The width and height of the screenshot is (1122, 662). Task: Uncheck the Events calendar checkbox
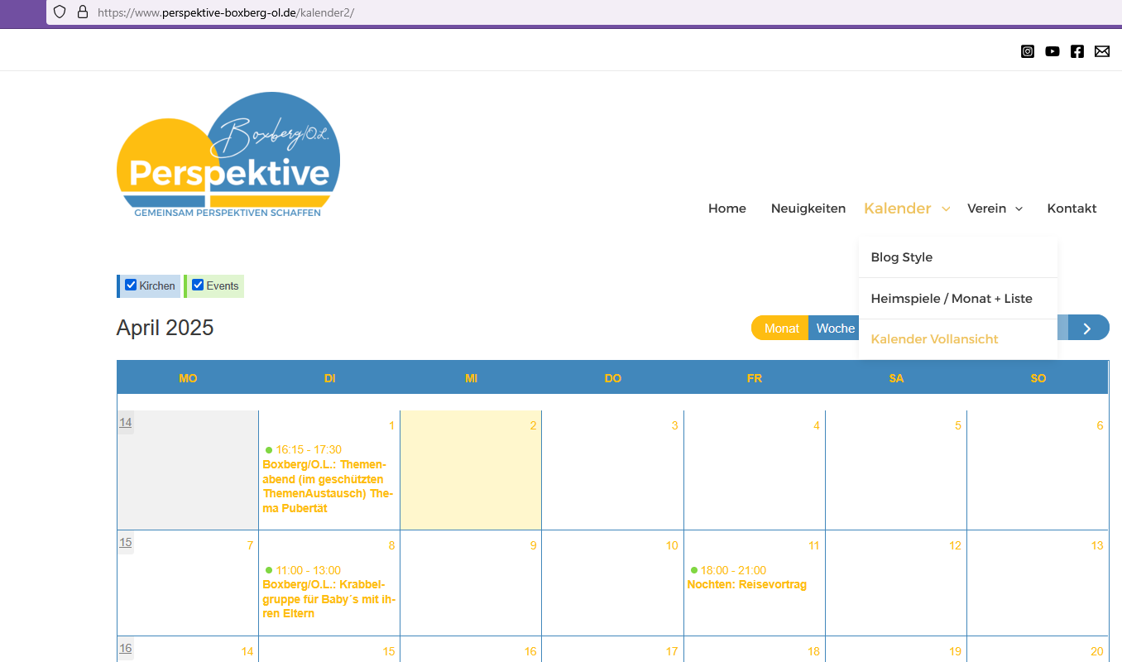198,285
